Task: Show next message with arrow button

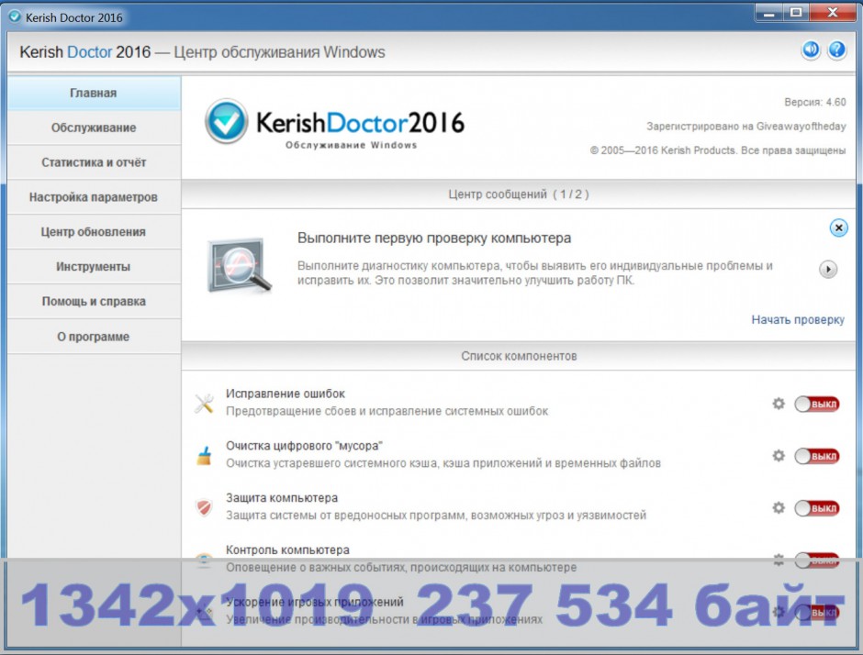Action: (828, 270)
